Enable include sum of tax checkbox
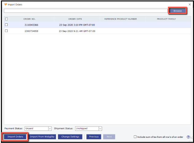The image size is (194, 143). (x=135, y=137)
